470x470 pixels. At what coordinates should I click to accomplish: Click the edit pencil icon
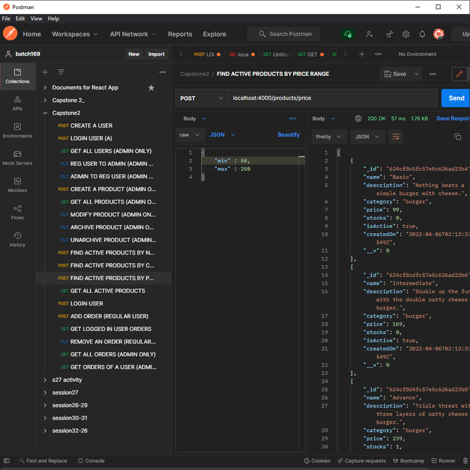coord(459,74)
